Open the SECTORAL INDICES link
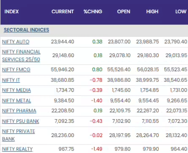 [27, 30]
